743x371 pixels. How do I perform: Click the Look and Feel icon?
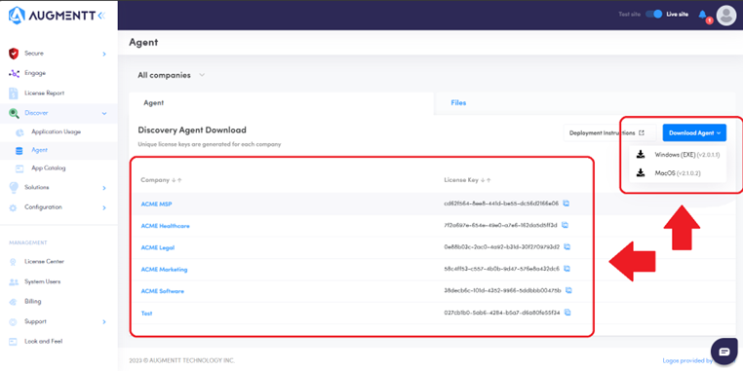[14, 341]
